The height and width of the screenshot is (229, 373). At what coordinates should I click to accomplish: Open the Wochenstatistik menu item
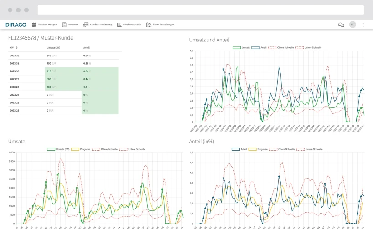[132, 25]
